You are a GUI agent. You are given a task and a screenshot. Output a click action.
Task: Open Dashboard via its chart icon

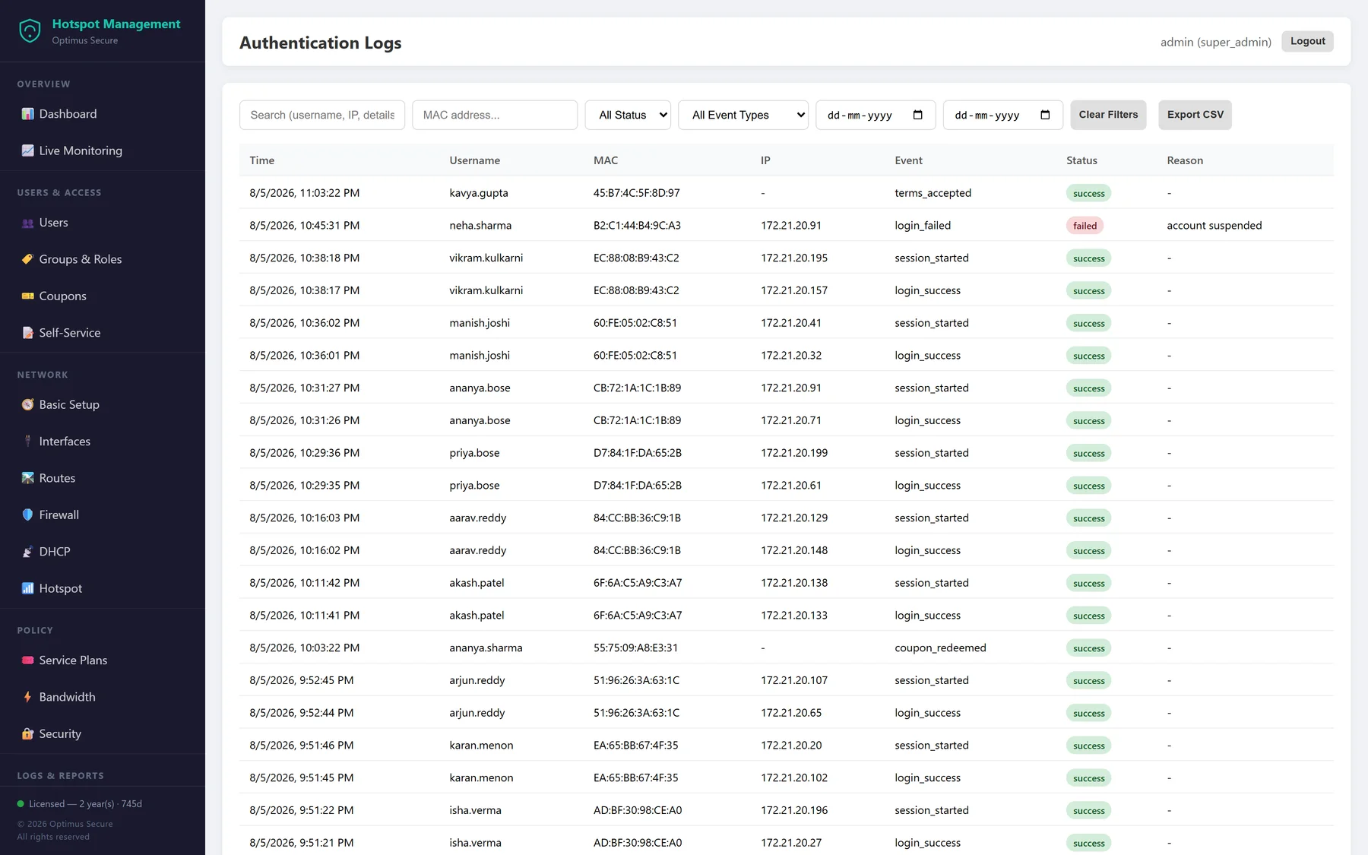(x=27, y=114)
